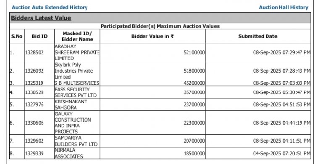Click the Masked ID/Bidder Name column header
The image size is (315, 164).
pyautogui.click(x=77, y=36)
